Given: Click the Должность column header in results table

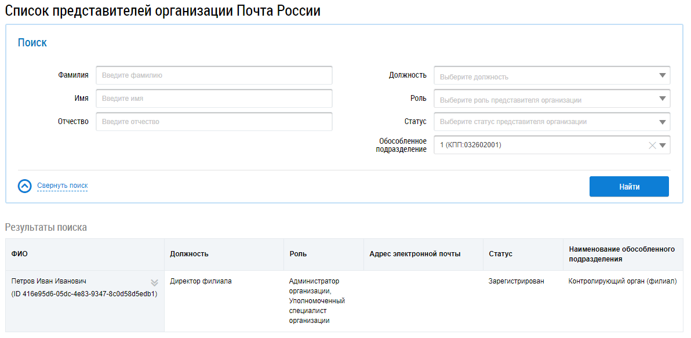Looking at the screenshot, I should click(189, 254).
